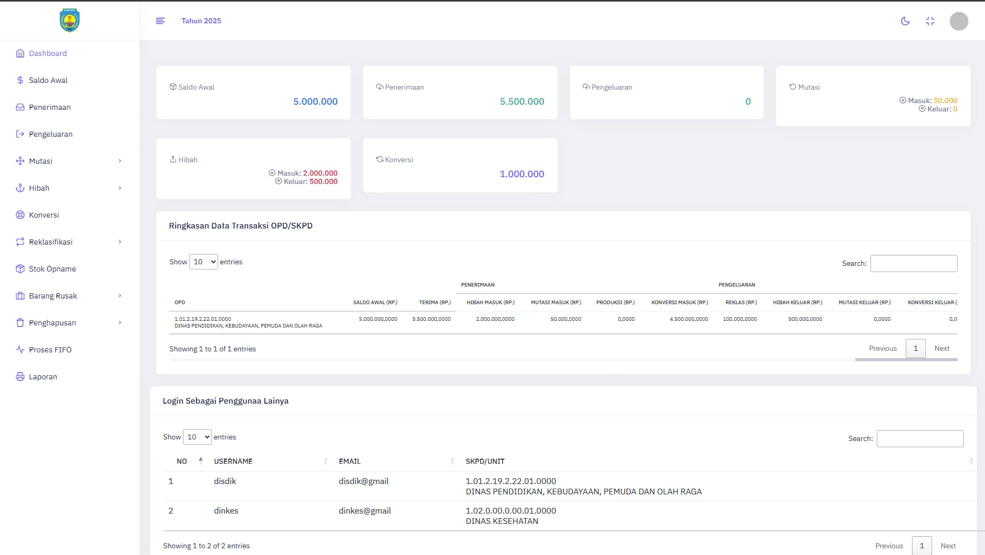
Task: Click Next in the Ringkasan table pagination
Action: pyautogui.click(x=941, y=348)
